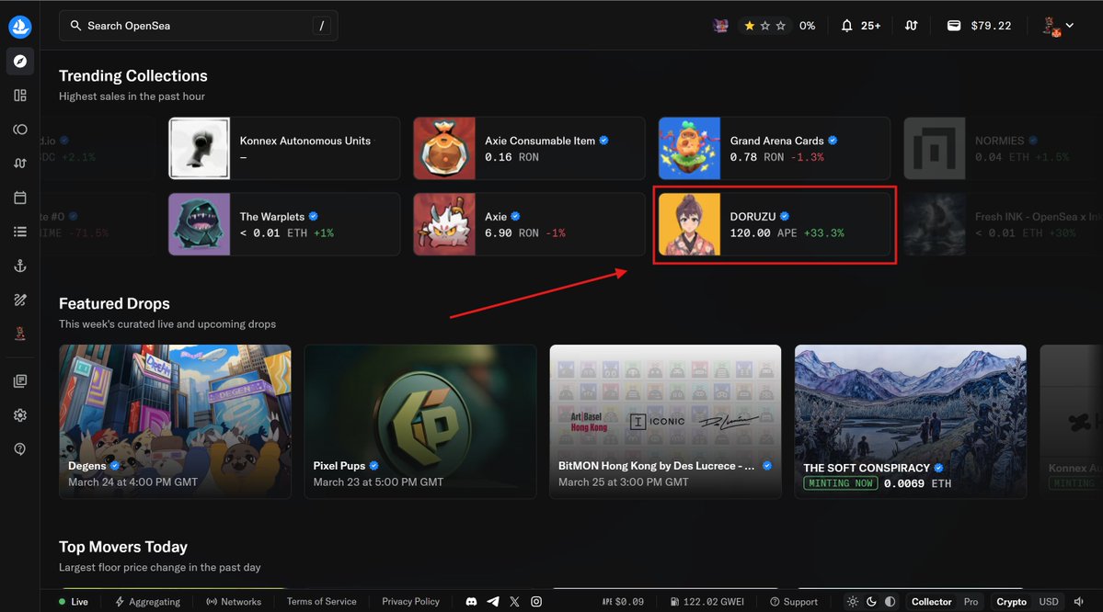
Task: Select the Discover compass icon in sidebar
Action: click(19, 62)
